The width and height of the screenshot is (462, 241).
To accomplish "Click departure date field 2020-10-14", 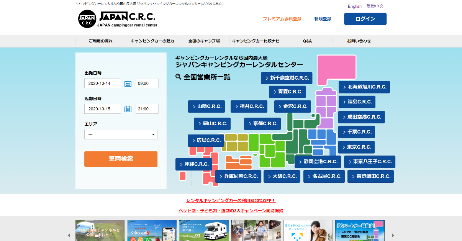I will point(103,84).
